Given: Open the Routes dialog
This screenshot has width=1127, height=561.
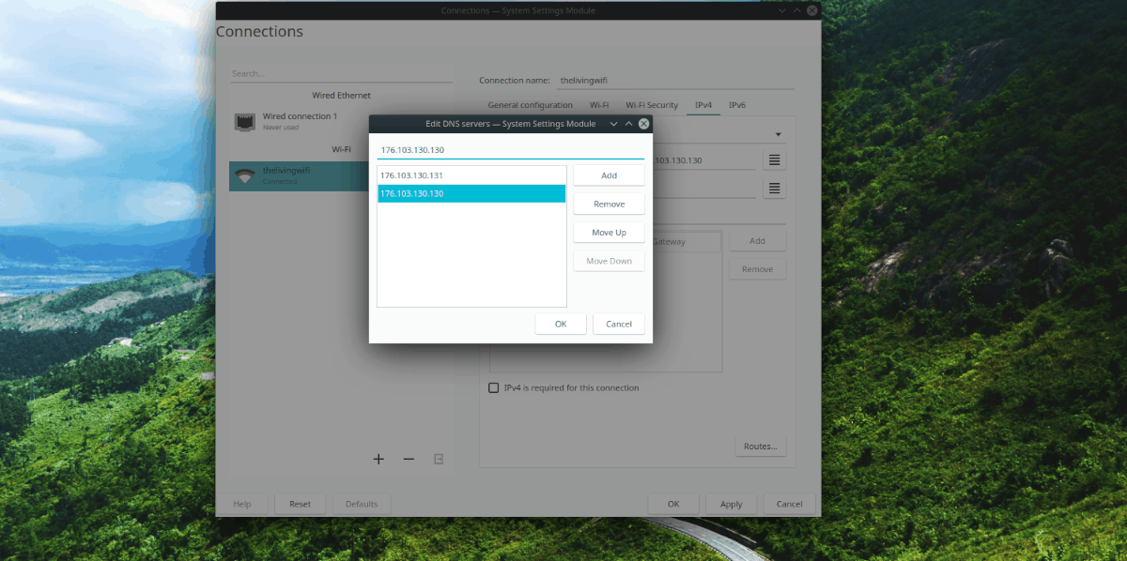Looking at the screenshot, I should pyautogui.click(x=760, y=446).
